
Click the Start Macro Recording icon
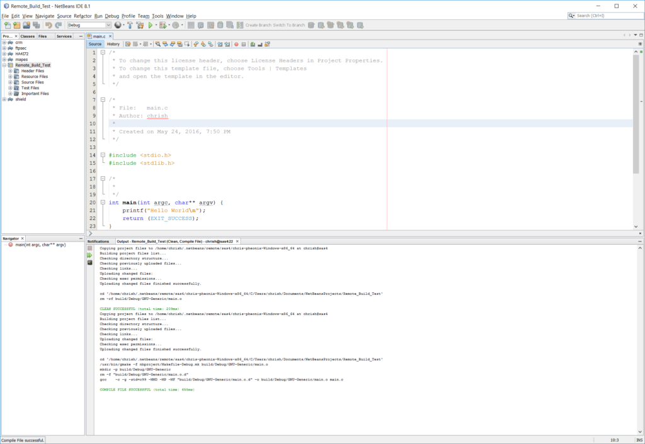pyautogui.click(x=236, y=44)
